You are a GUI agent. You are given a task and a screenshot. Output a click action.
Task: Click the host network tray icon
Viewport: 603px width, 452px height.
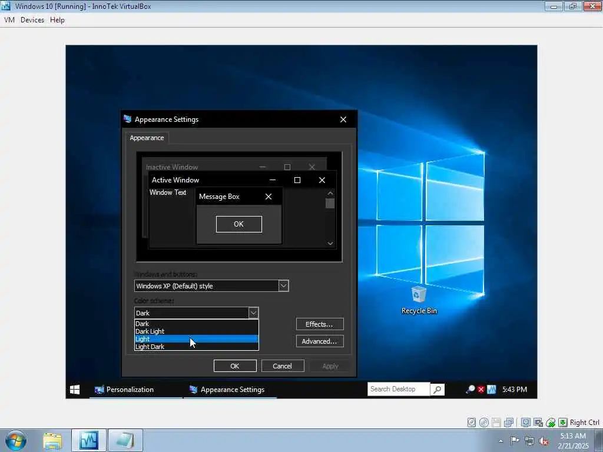point(529,440)
